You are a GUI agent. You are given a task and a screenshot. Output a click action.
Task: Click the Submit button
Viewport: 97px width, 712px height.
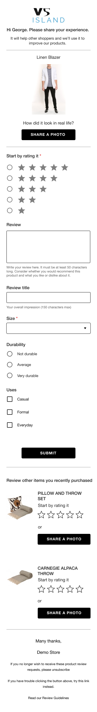pyautogui.click(x=48, y=453)
